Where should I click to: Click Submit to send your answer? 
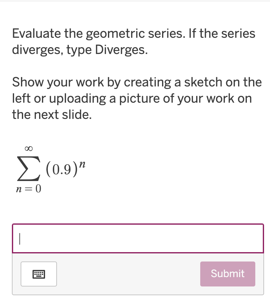pyautogui.click(x=227, y=274)
